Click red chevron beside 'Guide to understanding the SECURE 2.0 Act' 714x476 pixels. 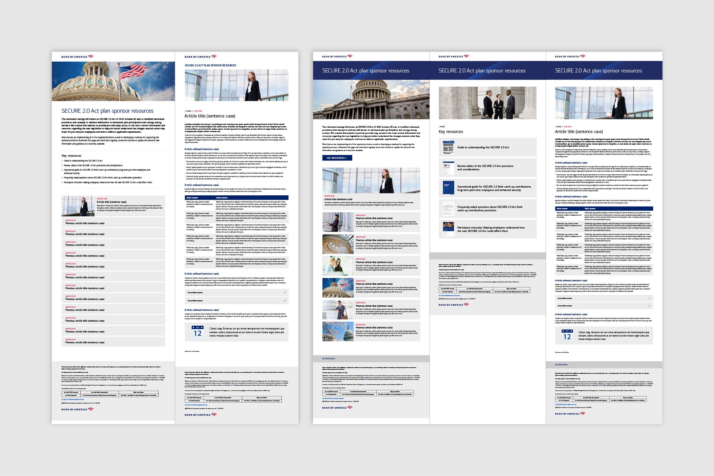click(x=62, y=161)
